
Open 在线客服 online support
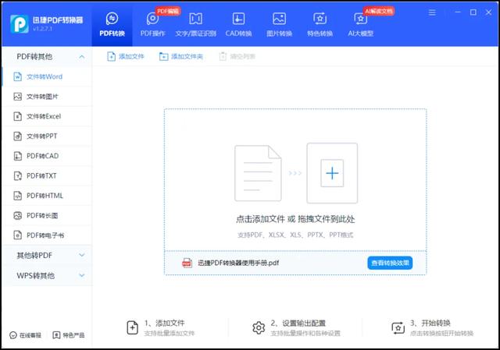[x=26, y=335]
